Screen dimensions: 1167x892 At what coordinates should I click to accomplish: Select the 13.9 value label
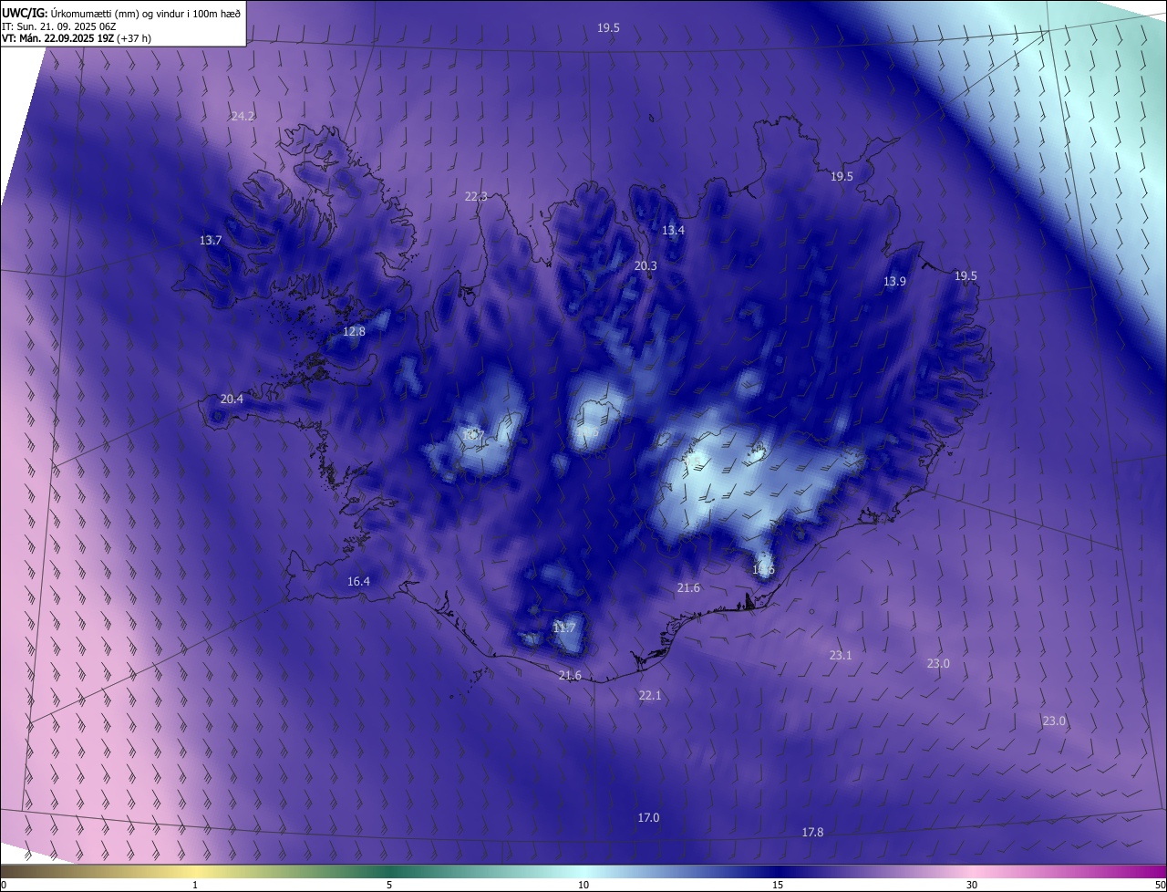pyautogui.click(x=894, y=282)
